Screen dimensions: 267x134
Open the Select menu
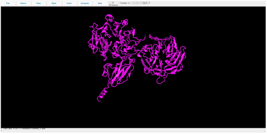[x=24, y=3]
